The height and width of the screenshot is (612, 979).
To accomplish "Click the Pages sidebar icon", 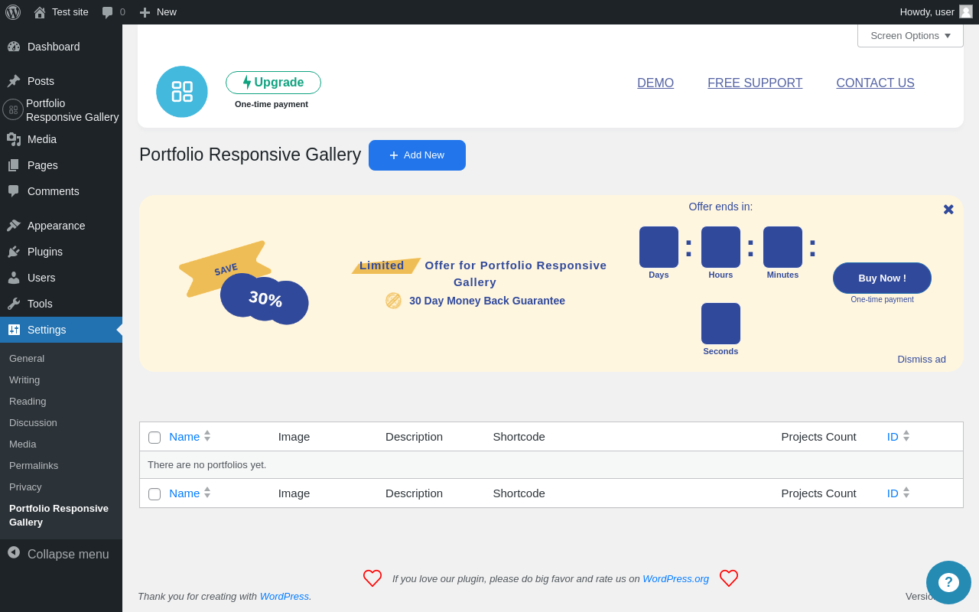I will (14, 165).
